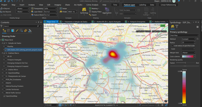Close the Mapa Geral map tab

pos(57,22)
